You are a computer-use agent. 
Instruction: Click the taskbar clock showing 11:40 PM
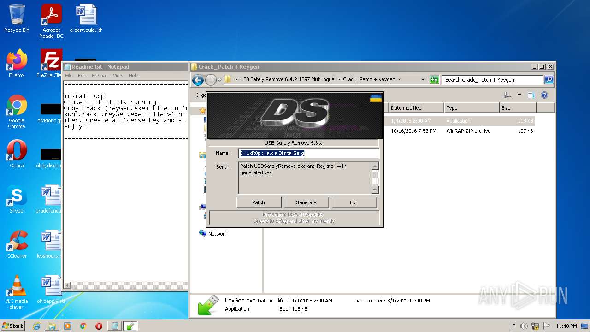pyautogui.click(x=566, y=326)
